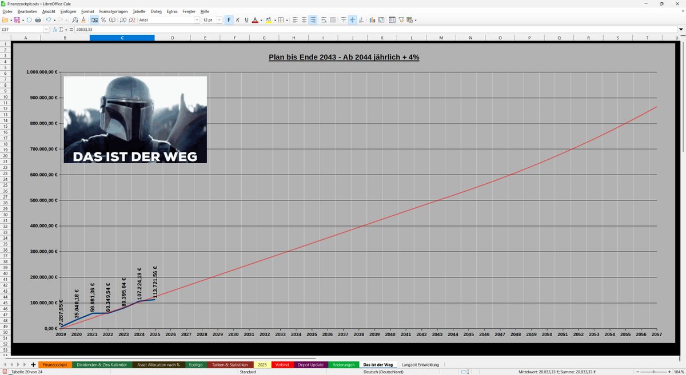Toggle currency format button

(x=94, y=20)
